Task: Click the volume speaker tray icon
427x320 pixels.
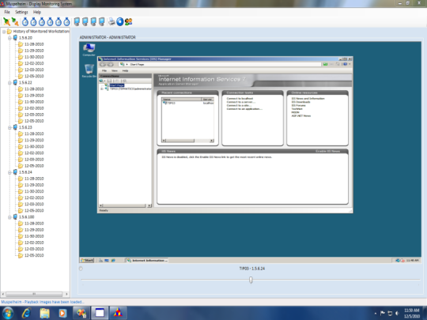Action: pyautogui.click(x=397, y=313)
